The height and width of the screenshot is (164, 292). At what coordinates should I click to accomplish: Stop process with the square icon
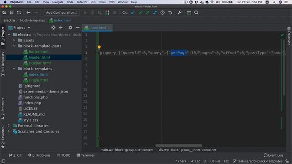[x=115, y=13]
